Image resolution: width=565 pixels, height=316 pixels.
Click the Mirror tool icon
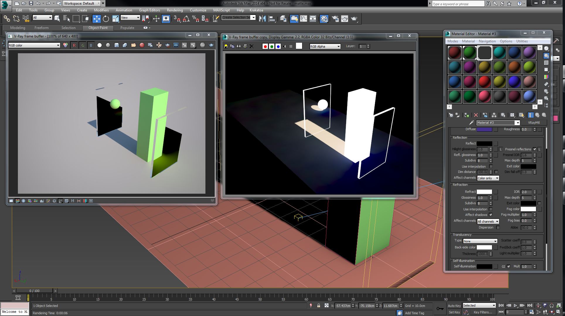pos(263,19)
